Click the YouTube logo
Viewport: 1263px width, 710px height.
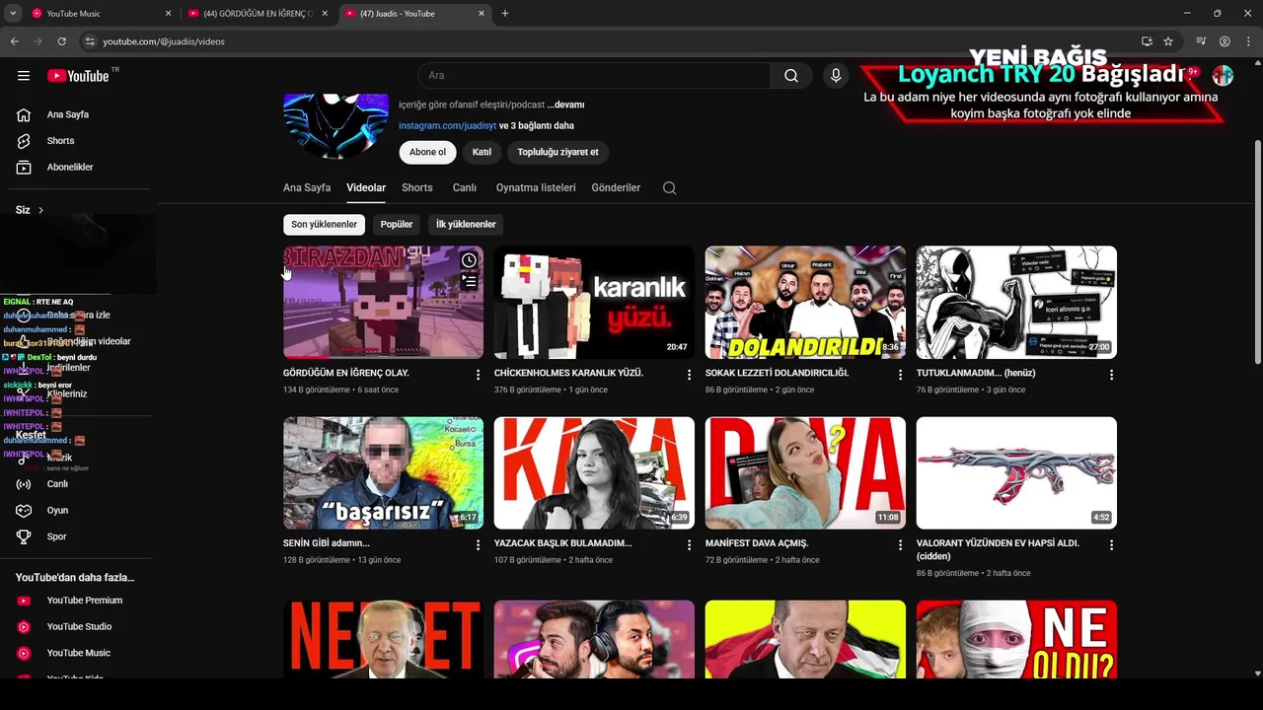78,76
